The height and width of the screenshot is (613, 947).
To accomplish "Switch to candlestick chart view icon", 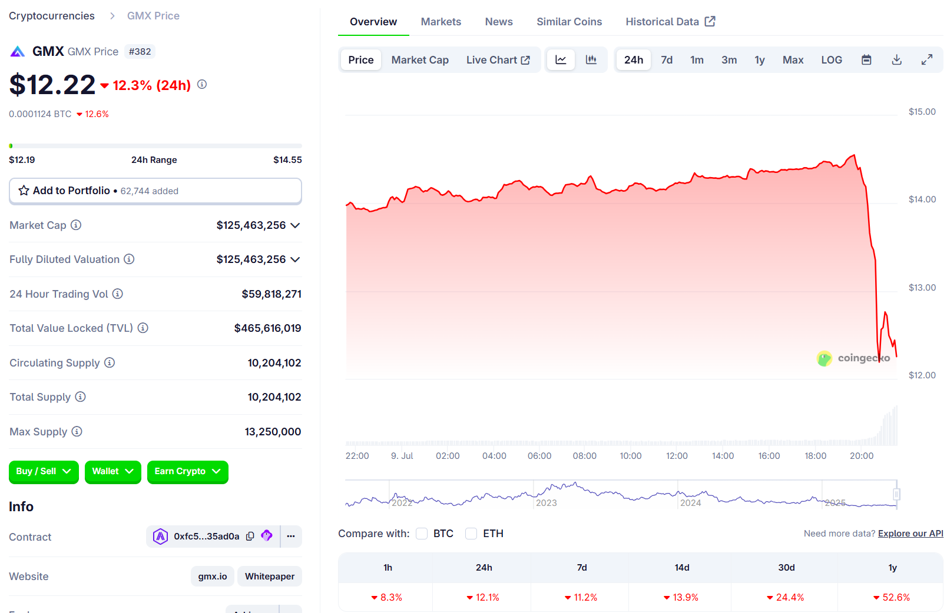I will click(591, 59).
